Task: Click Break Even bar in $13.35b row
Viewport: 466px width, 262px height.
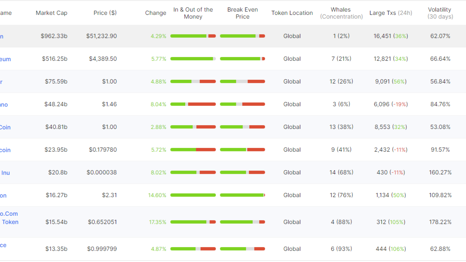Action: pos(243,249)
